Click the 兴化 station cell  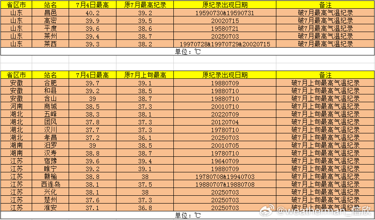click(50, 192)
